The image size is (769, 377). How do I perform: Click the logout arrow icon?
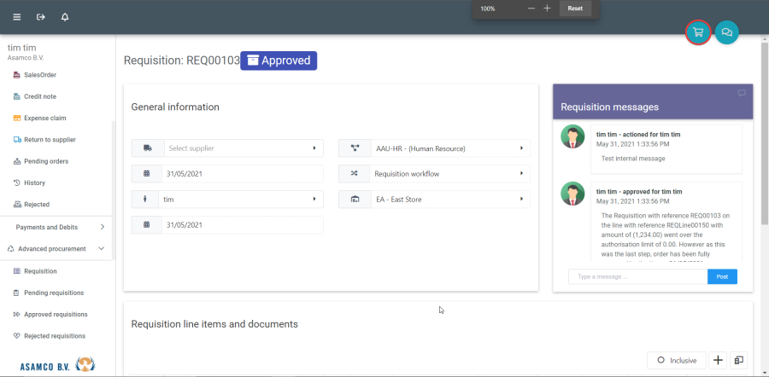pos(40,17)
